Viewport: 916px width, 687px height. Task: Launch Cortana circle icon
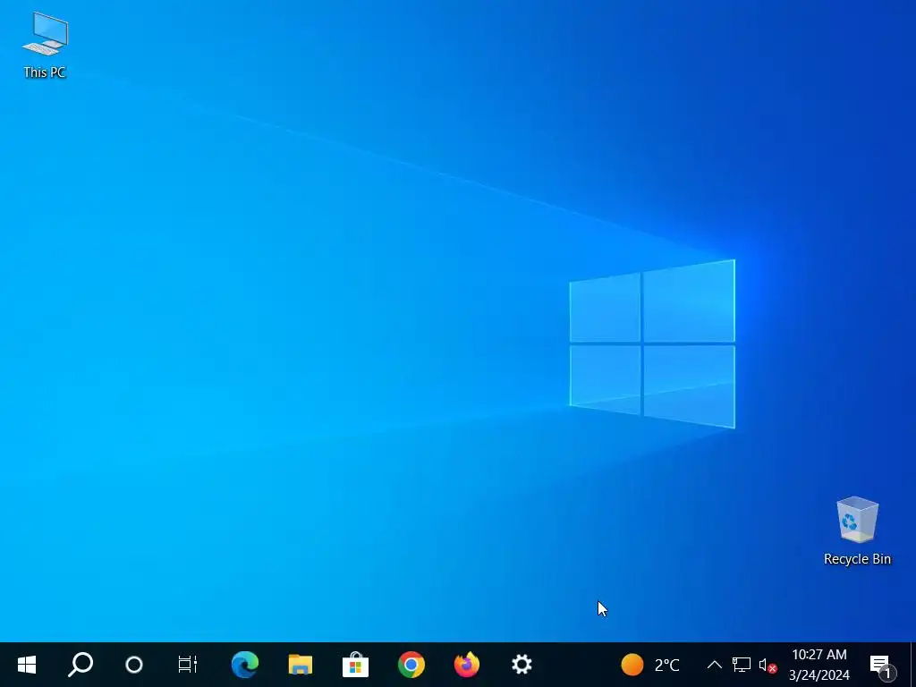[134, 665]
